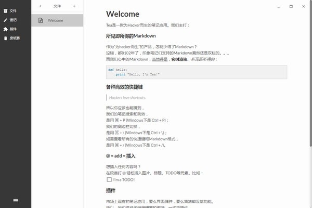Click the underlined 当然得是 link text
The image size is (312, 208).
[x=160, y=59]
